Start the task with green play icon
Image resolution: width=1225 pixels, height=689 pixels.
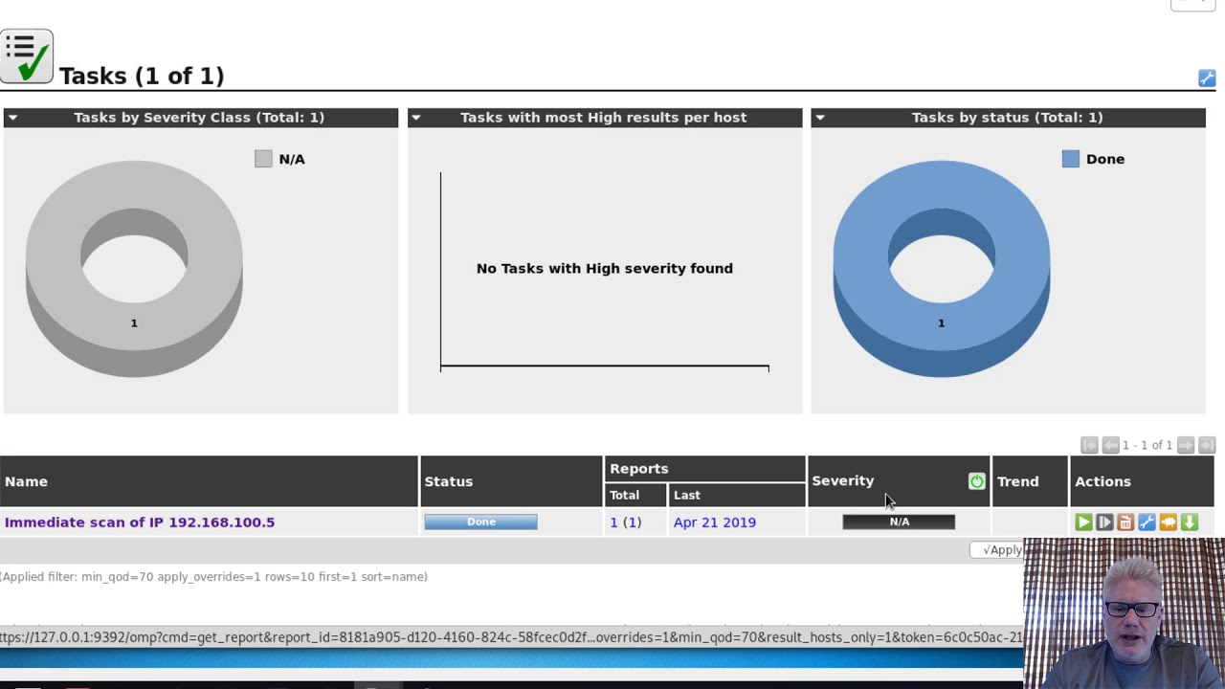pyautogui.click(x=1083, y=522)
